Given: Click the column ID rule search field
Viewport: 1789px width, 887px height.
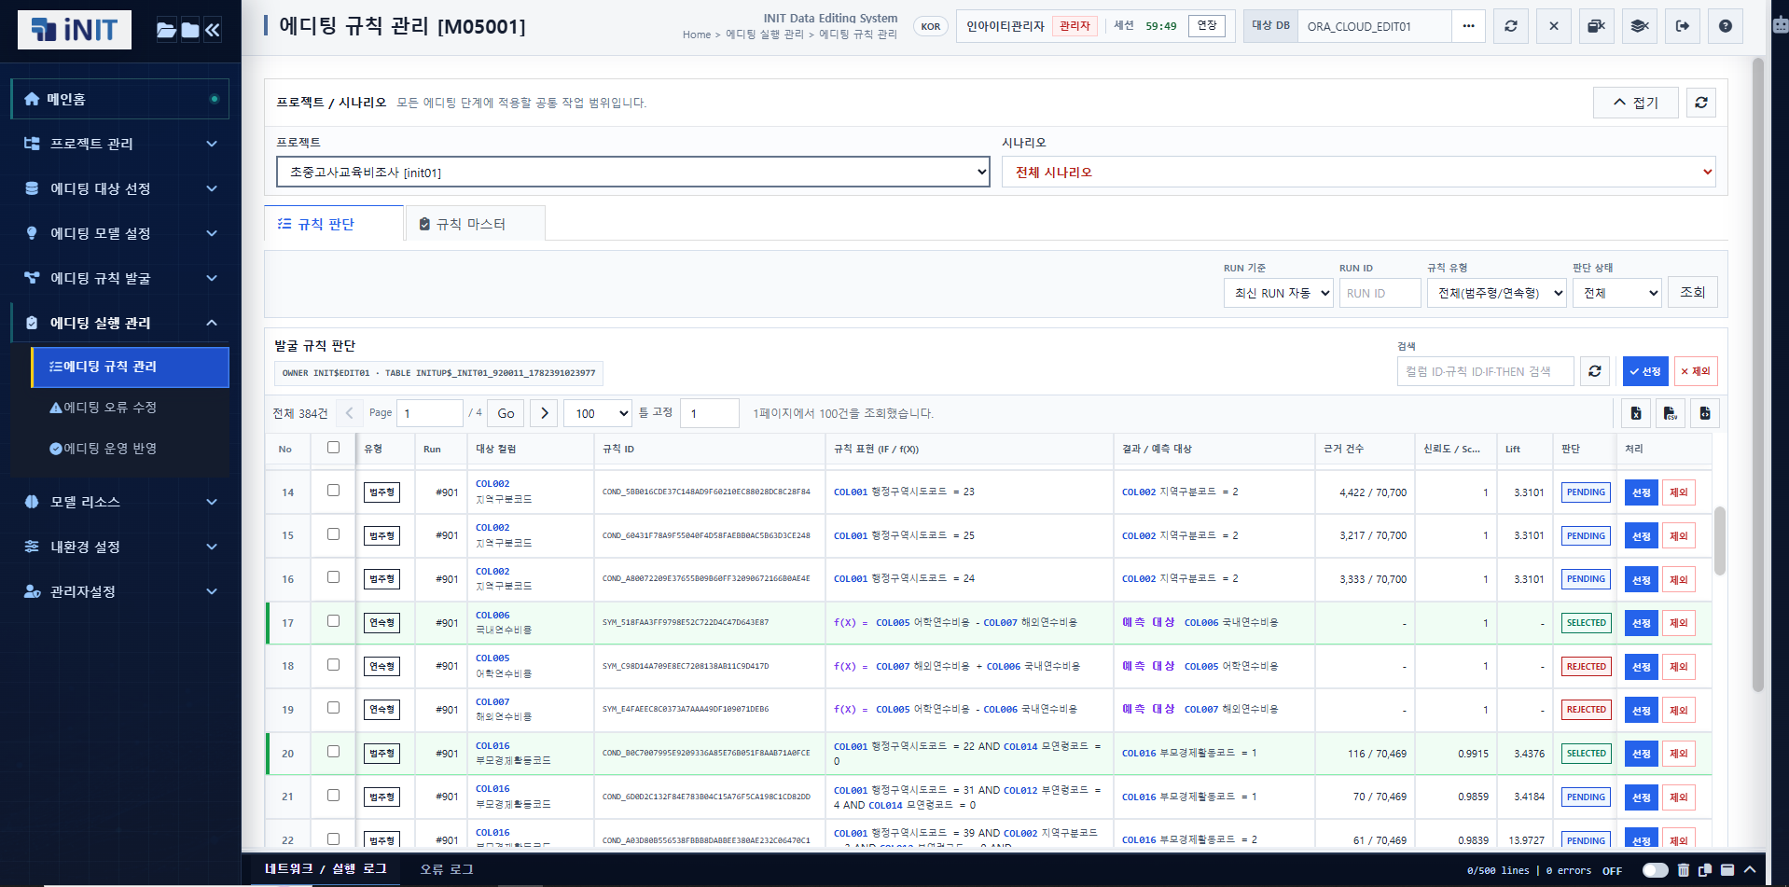Looking at the screenshot, I should pyautogui.click(x=1485, y=371).
